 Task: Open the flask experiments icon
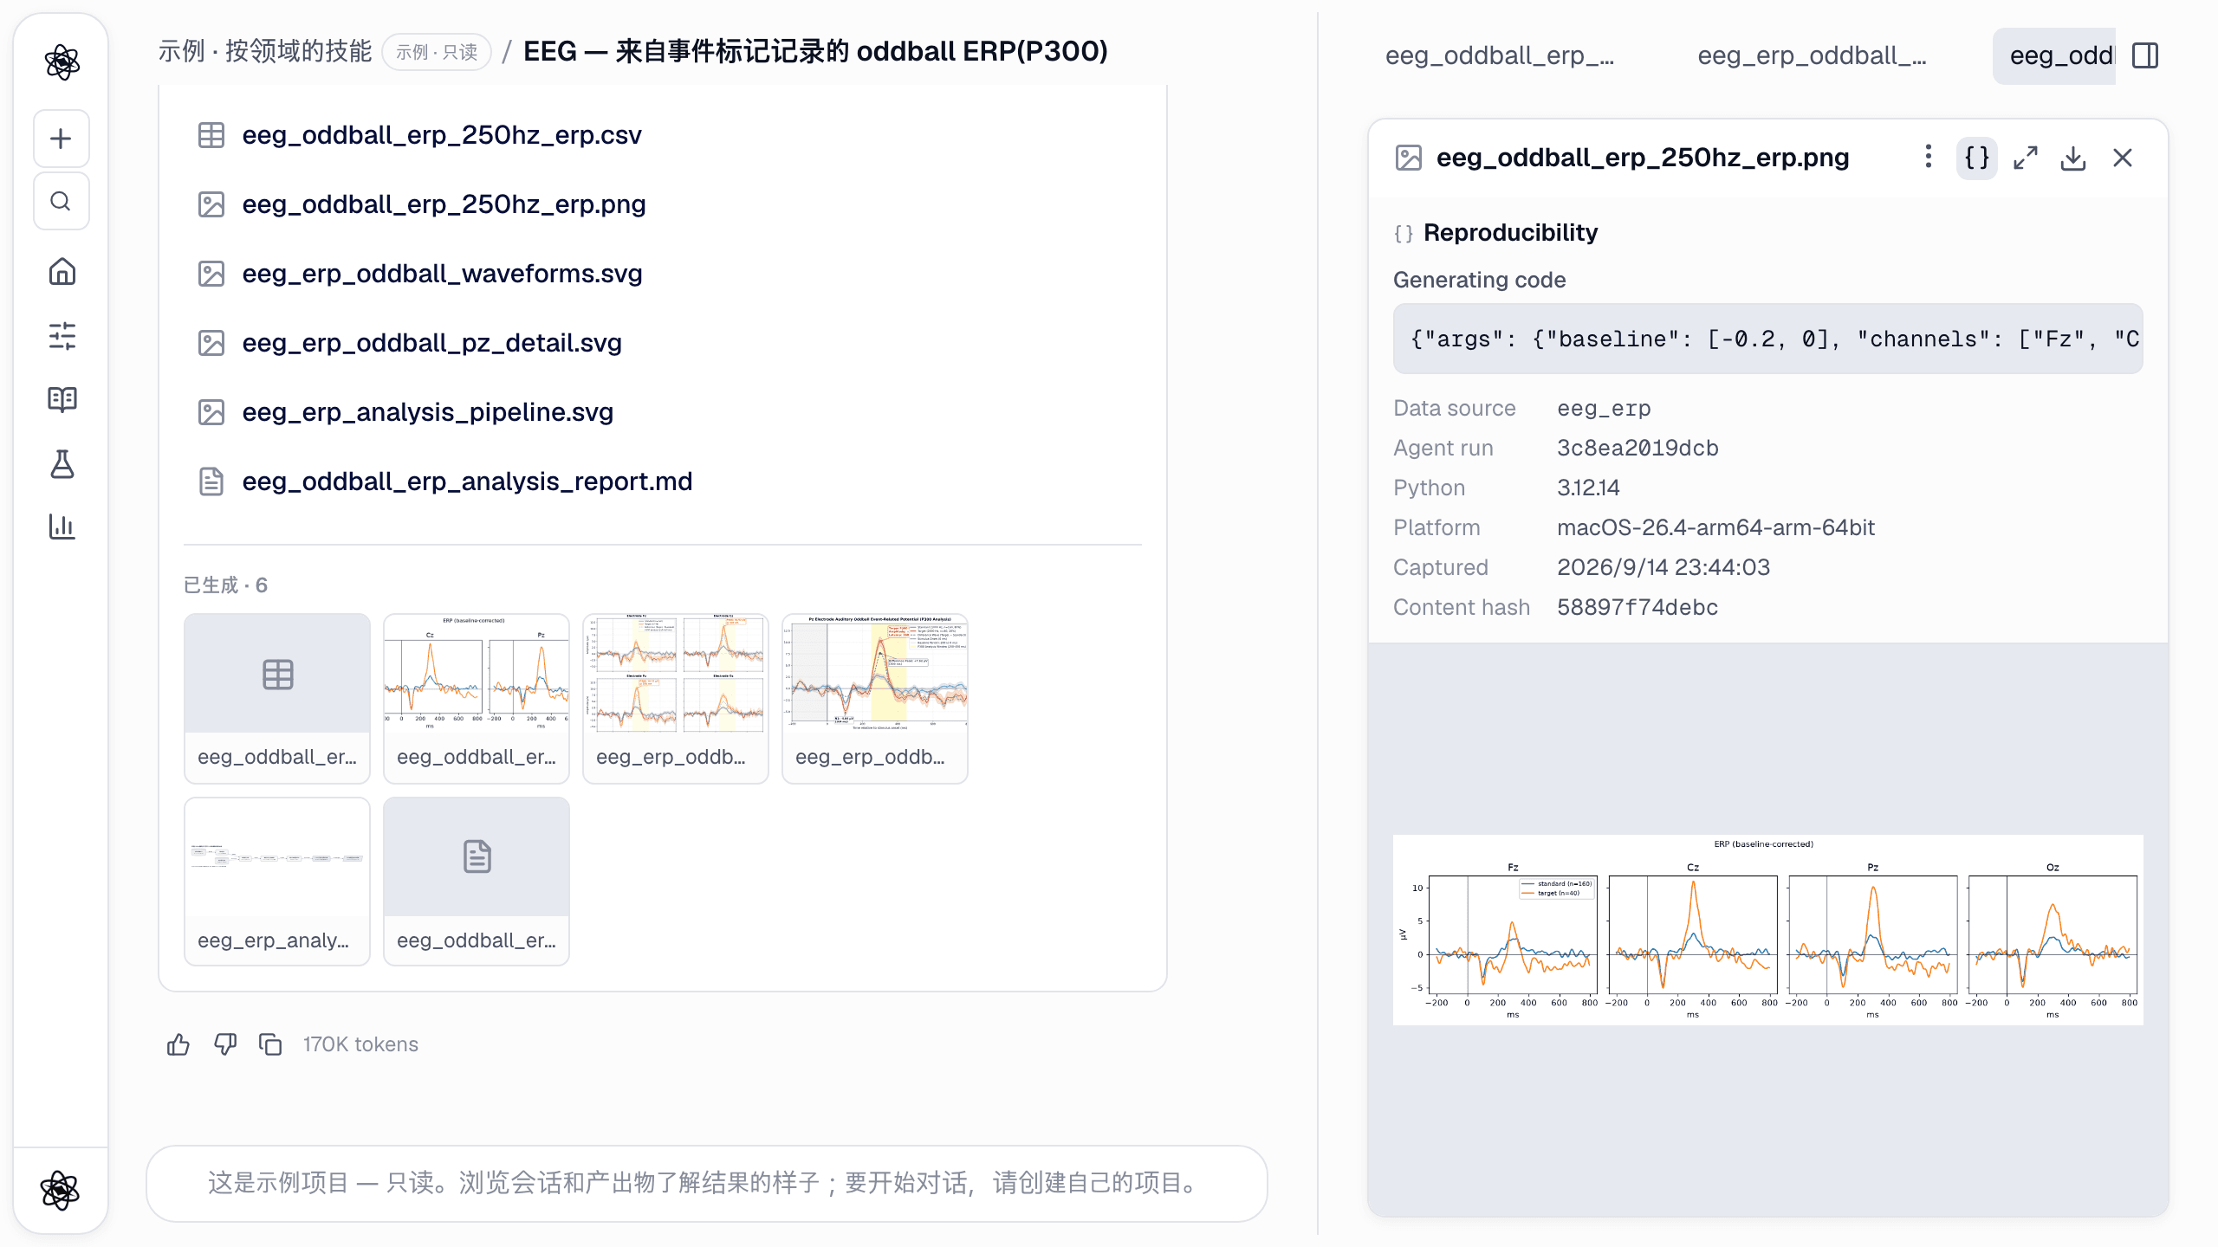tap(62, 463)
